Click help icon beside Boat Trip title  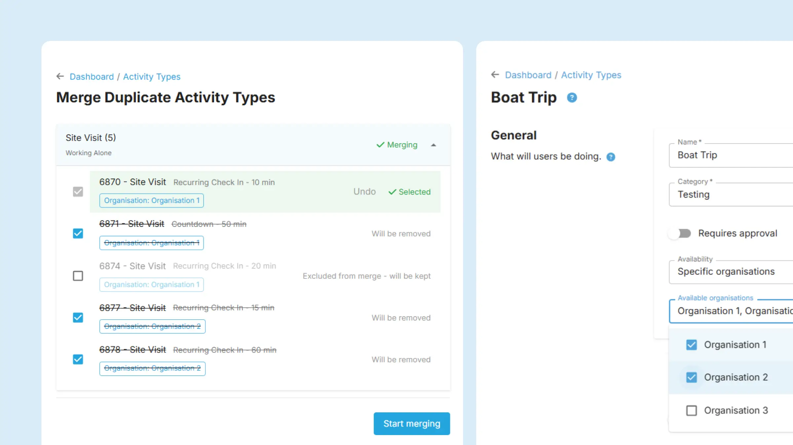click(x=572, y=98)
